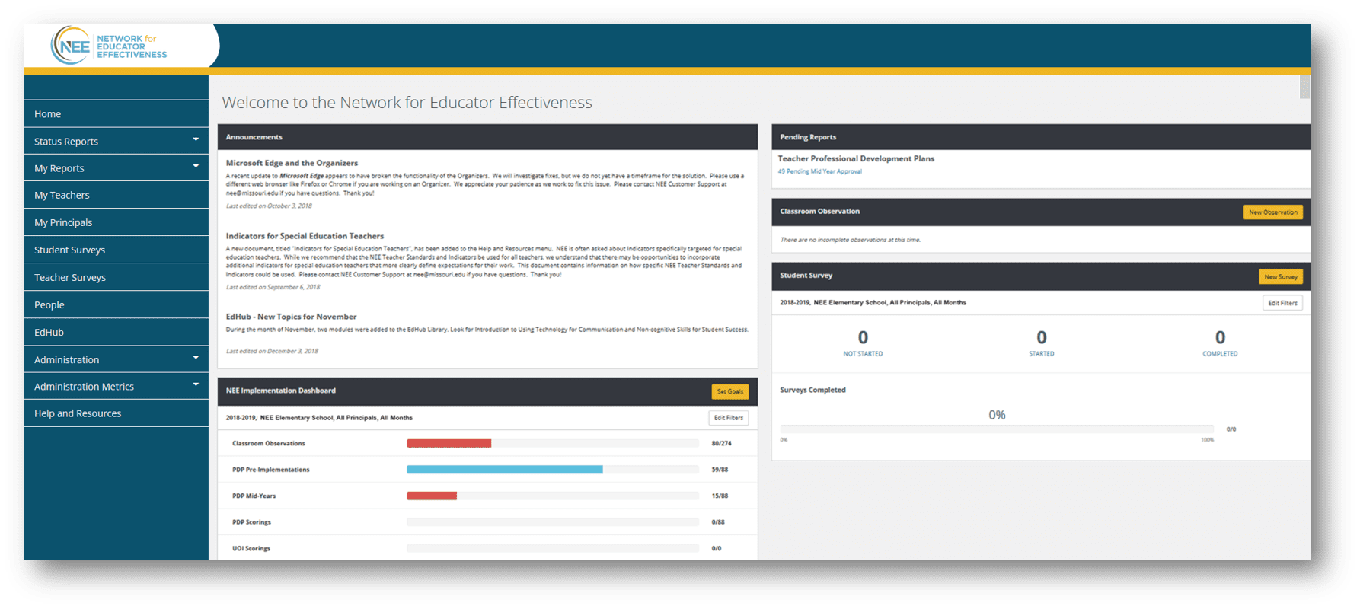Screen dimensions: 1360x609
Task: Click Edit Filters in Student Survey panel
Action: click(1282, 303)
